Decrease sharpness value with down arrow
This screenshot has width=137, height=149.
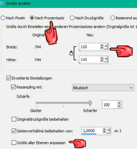click(x=119, y=106)
